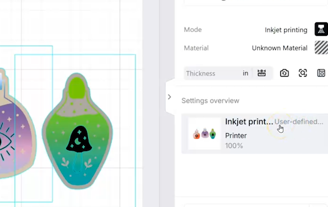Collapse the right panel with the chevron
The height and width of the screenshot is (207, 328).
coord(170,97)
